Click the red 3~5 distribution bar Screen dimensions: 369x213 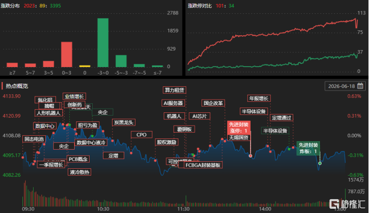[x=49, y=64]
